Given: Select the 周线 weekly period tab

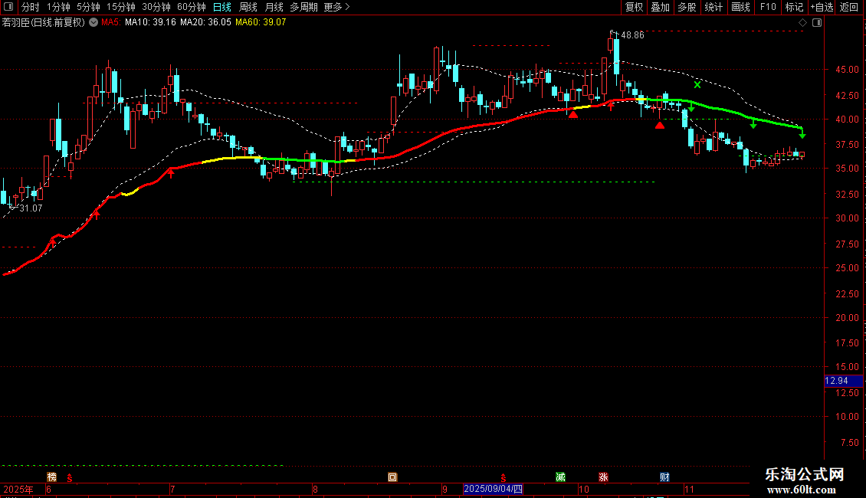Looking at the screenshot, I should (x=248, y=7).
